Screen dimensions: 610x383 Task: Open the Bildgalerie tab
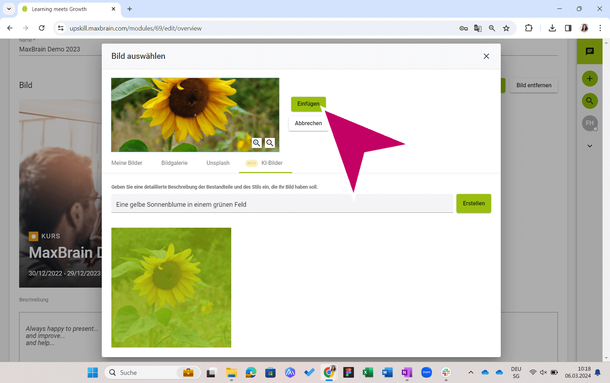tap(174, 163)
